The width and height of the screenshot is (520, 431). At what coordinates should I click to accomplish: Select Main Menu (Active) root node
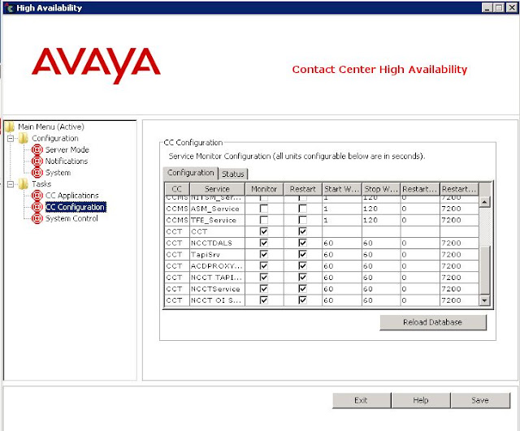[50, 127]
